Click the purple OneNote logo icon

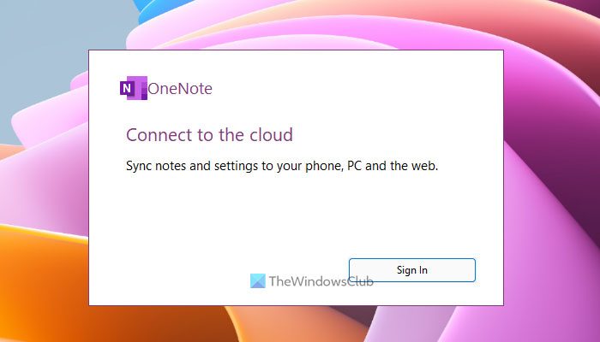pyautogui.click(x=134, y=88)
